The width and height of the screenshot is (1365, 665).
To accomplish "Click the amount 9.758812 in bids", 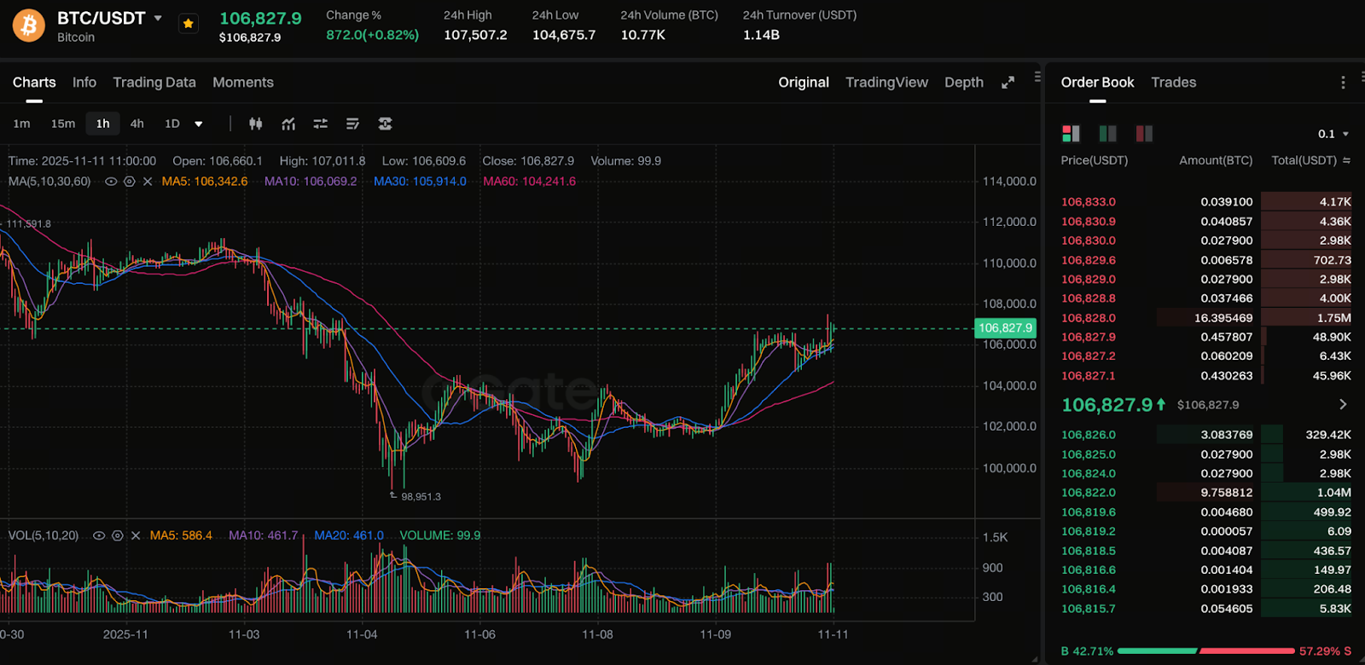I will 1227,493.
